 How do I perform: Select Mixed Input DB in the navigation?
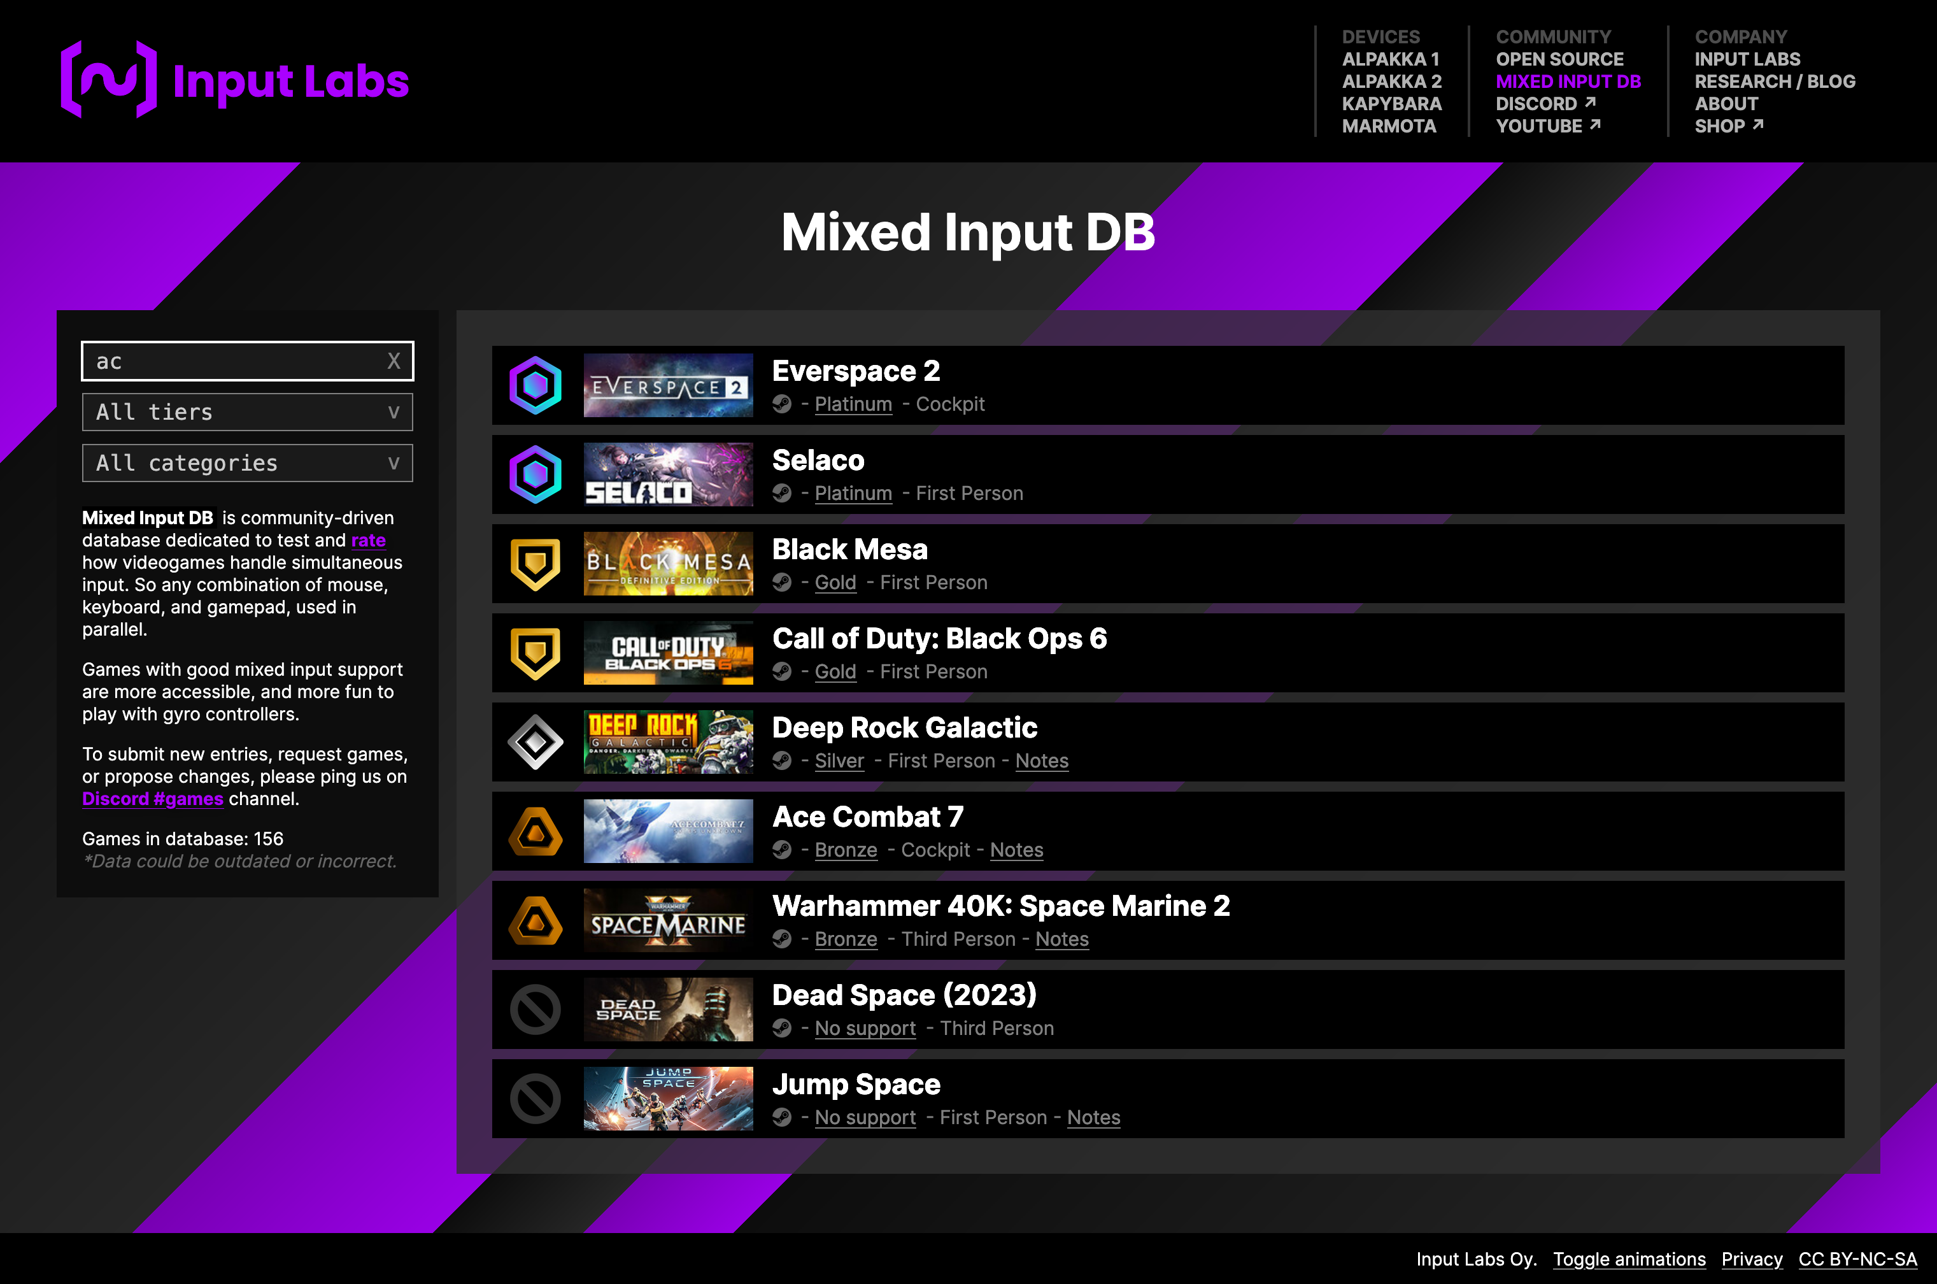click(x=1568, y=81)
